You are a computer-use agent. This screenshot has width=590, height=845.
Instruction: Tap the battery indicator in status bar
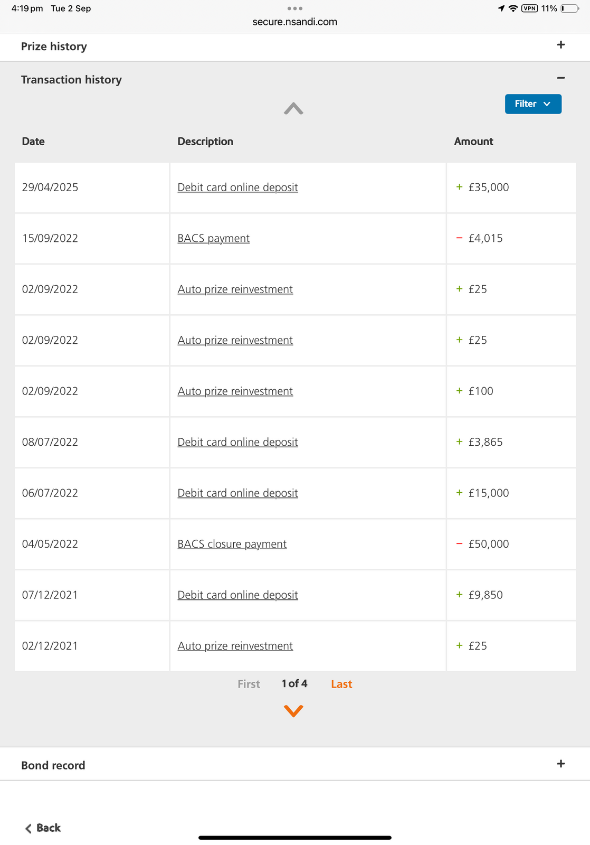[569, 8]
